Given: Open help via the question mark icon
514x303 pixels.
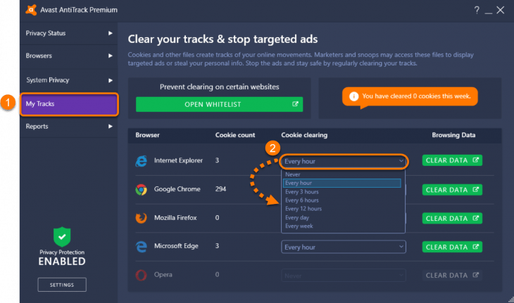Looking at the screenshot, I should tap(477, 10).
